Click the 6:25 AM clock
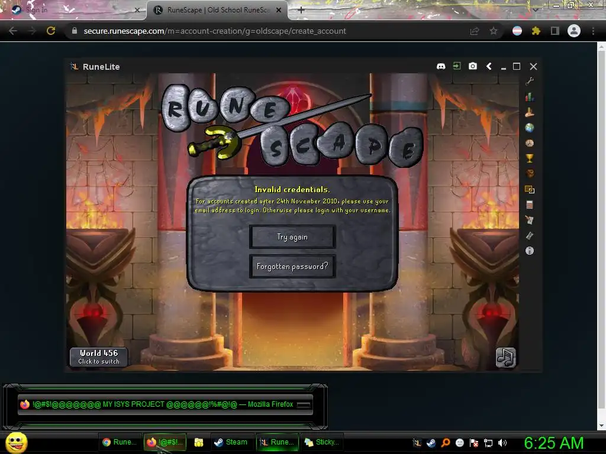The width and height of the screenshot is (606, 454). click(554, 443)
